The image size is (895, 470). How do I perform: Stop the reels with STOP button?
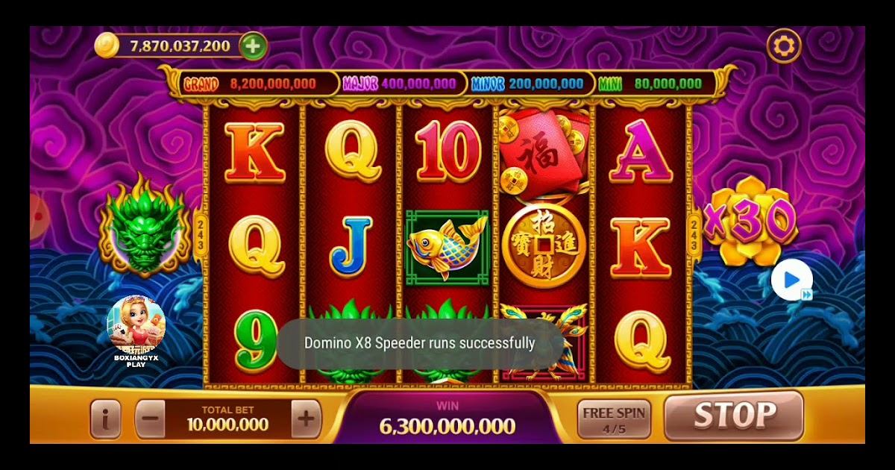click(734, 416)
